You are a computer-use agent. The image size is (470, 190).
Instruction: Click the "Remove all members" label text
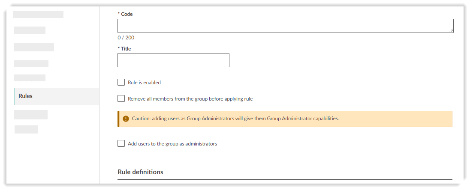click(190, 99)
